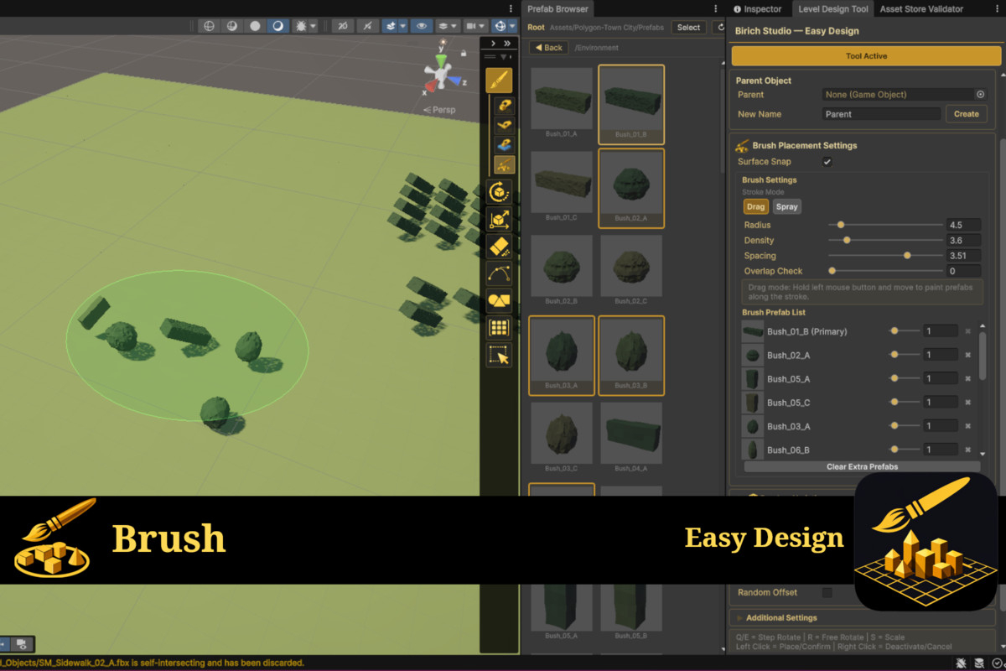Open the Parent object picker circle icon
1006x671 pixels.
tap(980, 95)
